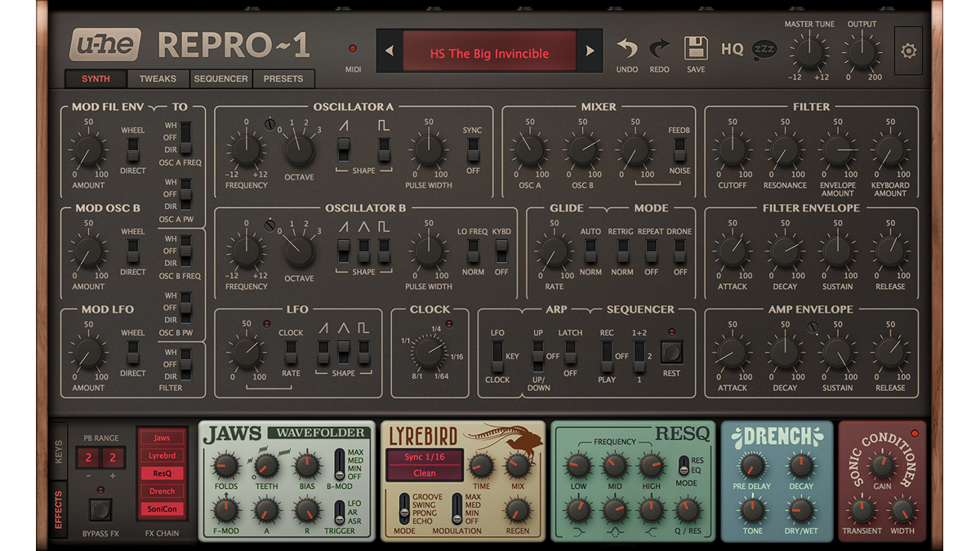The width and height of the screenshot is (980, 551).
Task: Advance to next preset with the right arrow
Action: click(x=590, y=51)
